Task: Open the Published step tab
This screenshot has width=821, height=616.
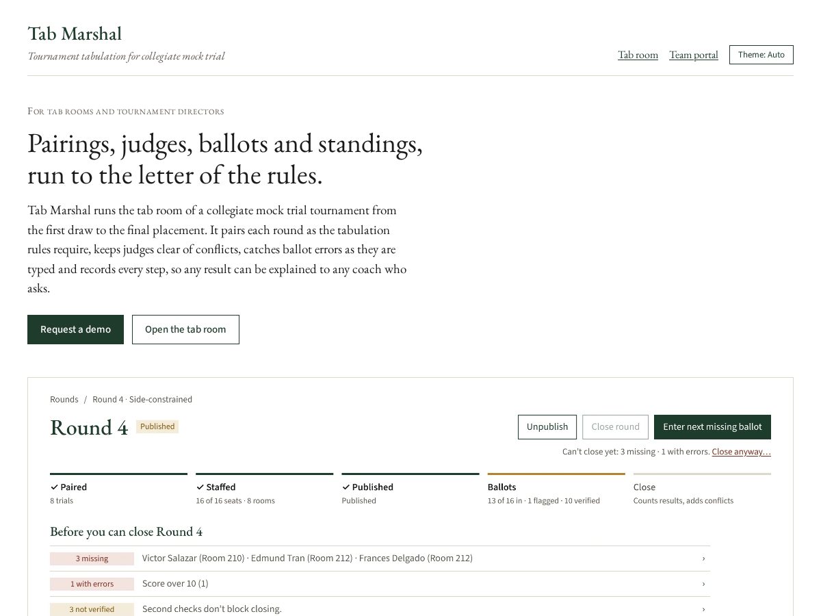Action: pyautogui.click(x=410, y=489)
